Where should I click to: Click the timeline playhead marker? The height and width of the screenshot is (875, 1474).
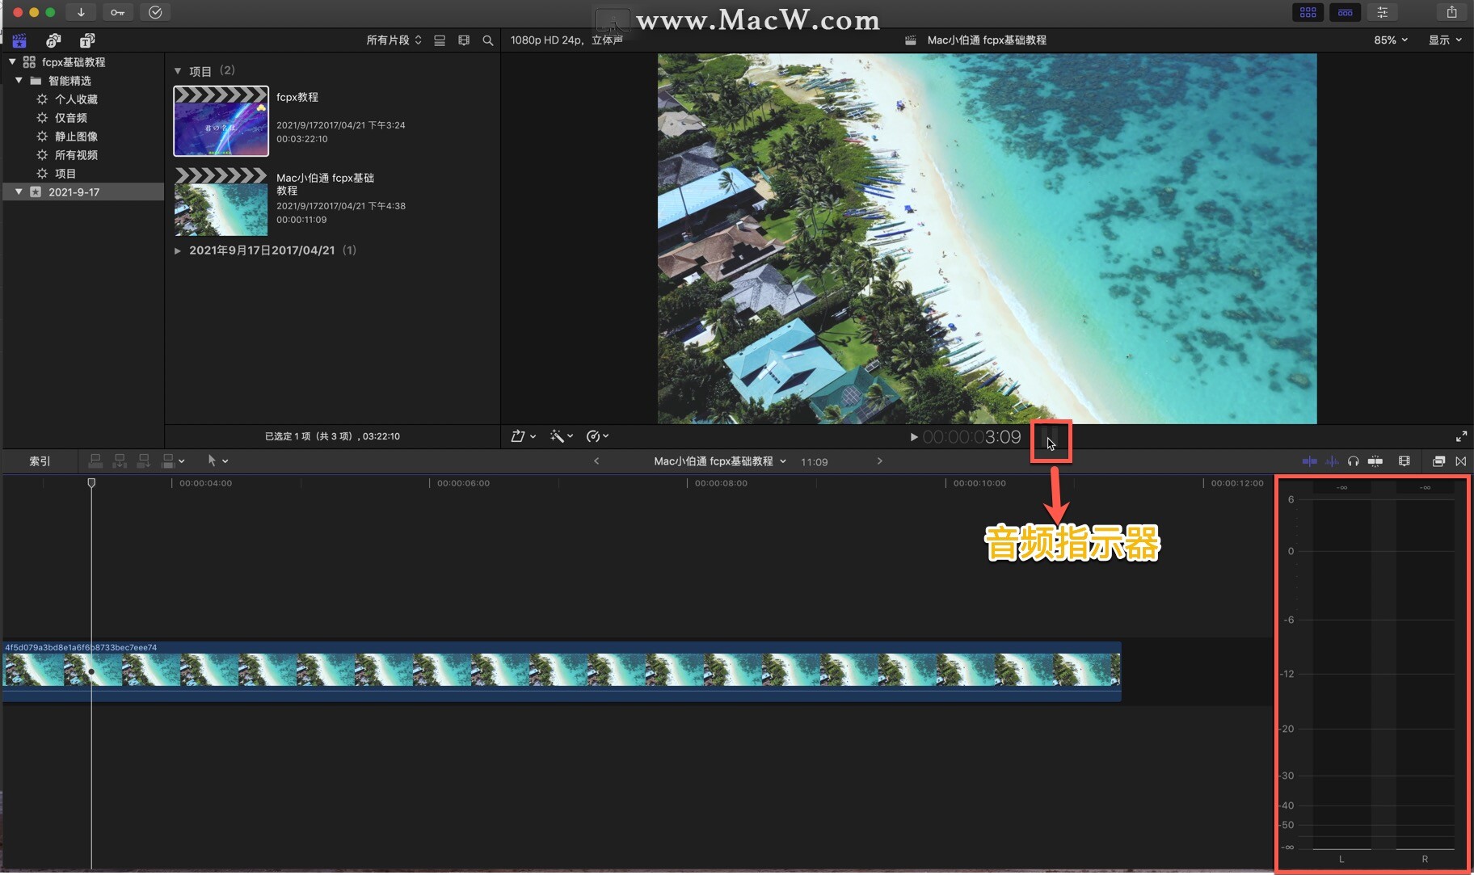point(91,483)
